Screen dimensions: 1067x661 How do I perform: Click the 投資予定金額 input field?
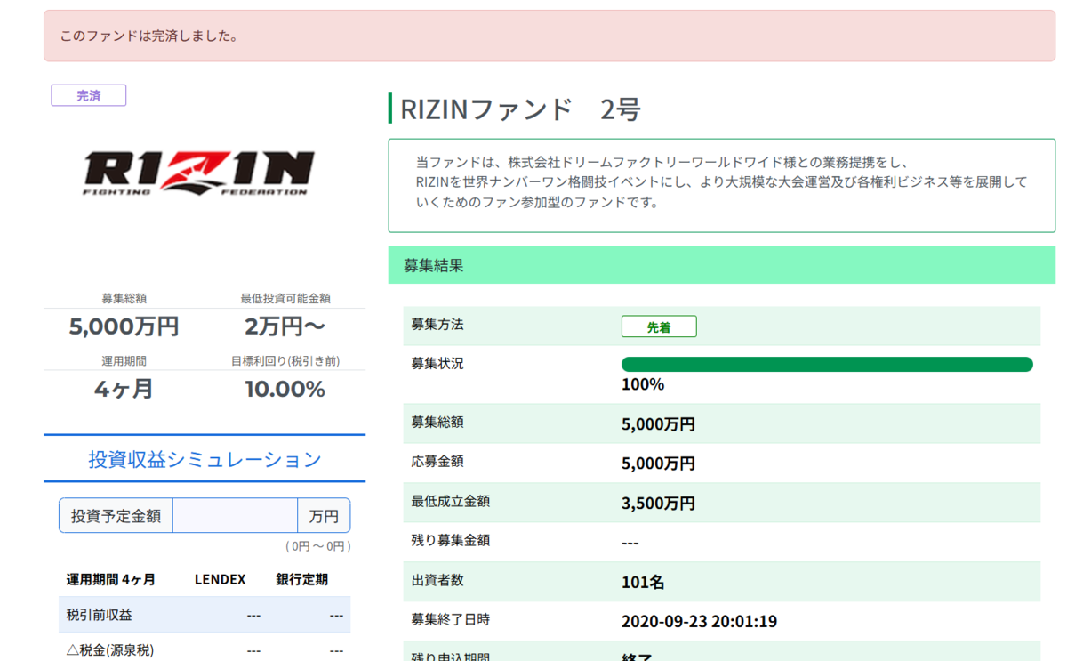(235, 515)
